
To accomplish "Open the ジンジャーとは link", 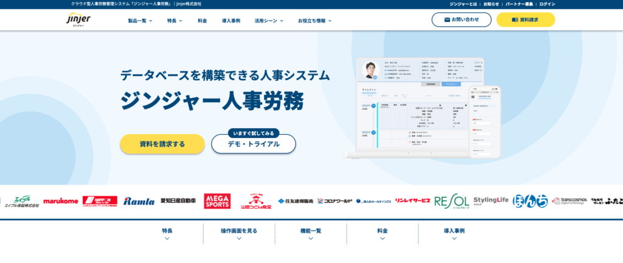I will point(464,4).
